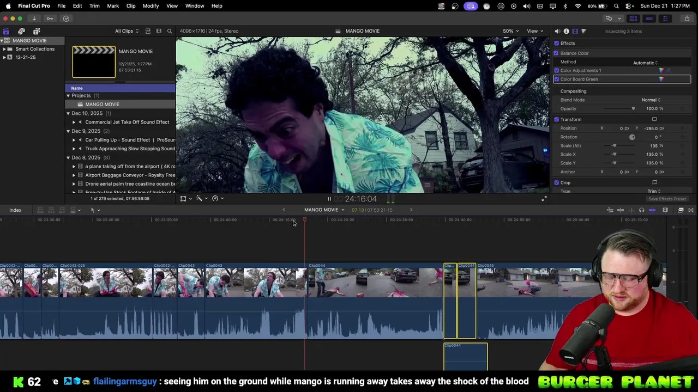Click the browser search magnifier icon

pyautogui.click(x=170, y=31)
